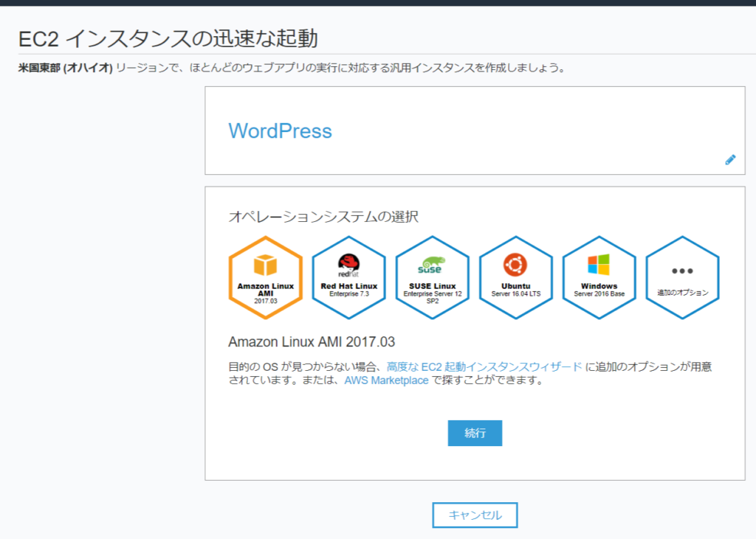This screenshot has height=539, width=756.
Task: Click the WordPress instance name field
Action: (x=280, y=131)
